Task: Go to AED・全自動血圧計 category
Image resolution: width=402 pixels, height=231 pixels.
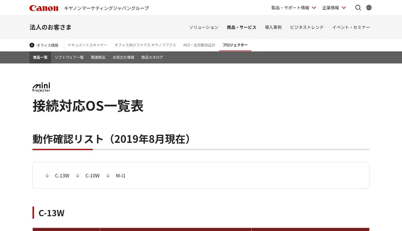Action: click(x=199, y=45)
